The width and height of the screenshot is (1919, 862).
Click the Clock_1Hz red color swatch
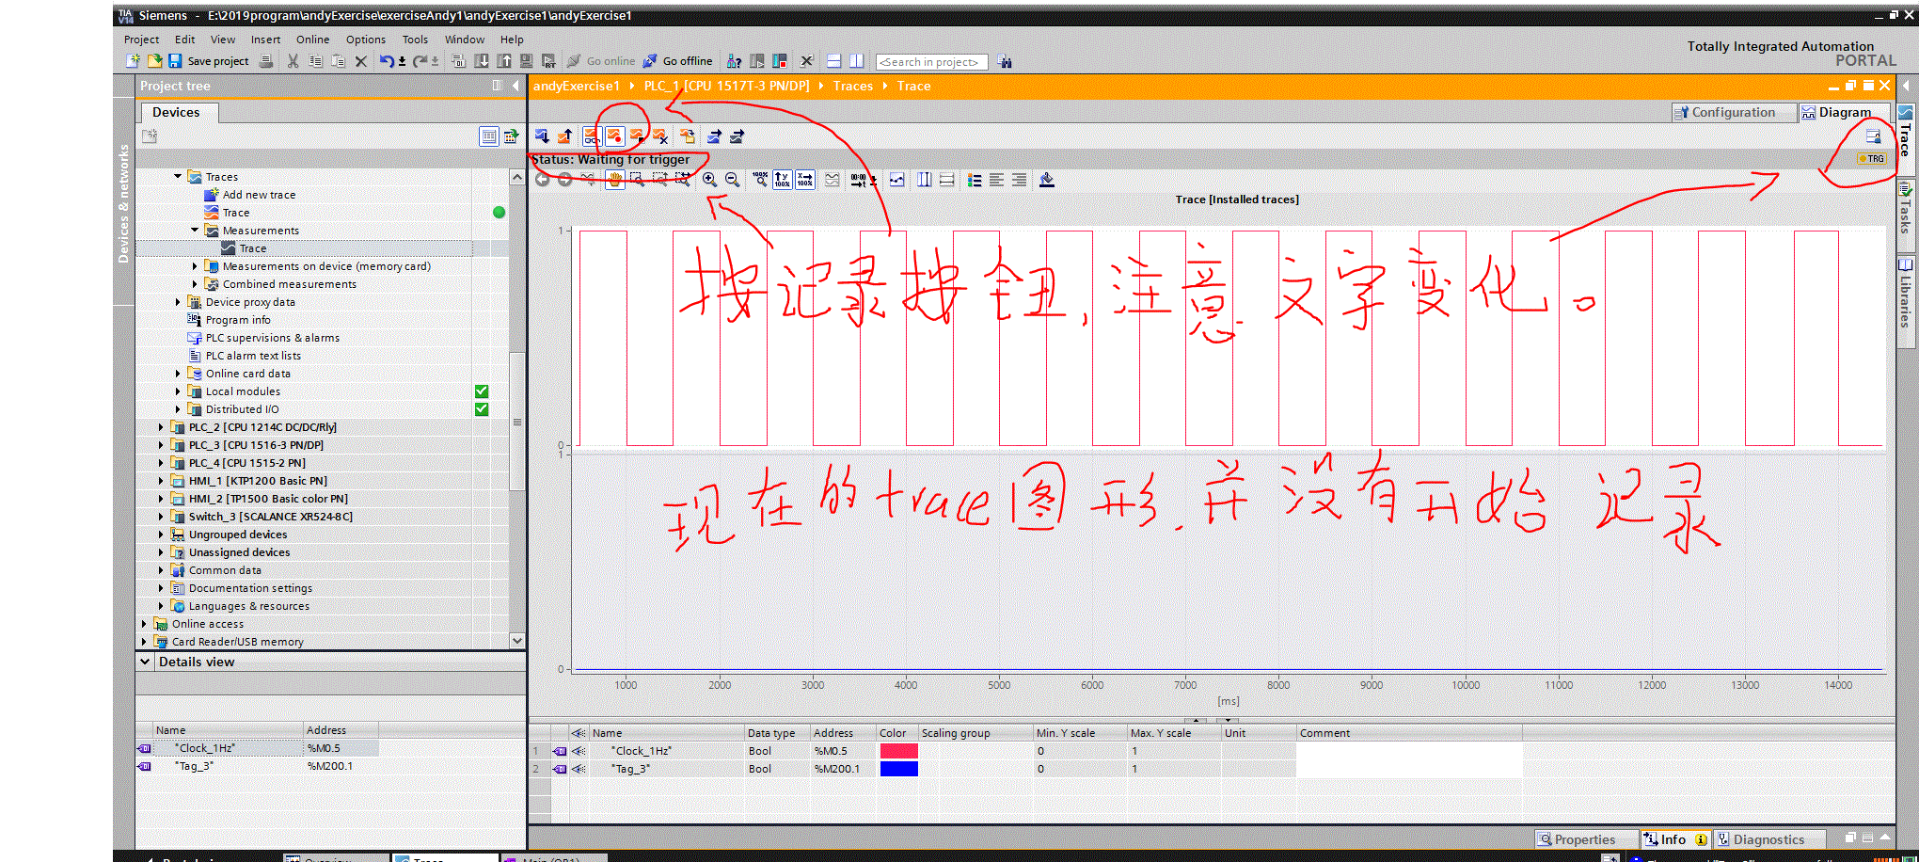click(x=898, y=751)
